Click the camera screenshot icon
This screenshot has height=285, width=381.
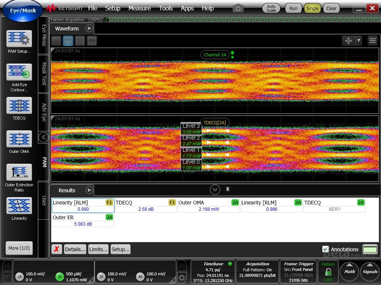[238, 8]
